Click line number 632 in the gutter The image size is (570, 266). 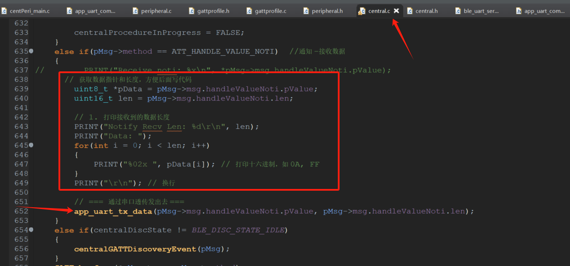[x=21, y=23]
